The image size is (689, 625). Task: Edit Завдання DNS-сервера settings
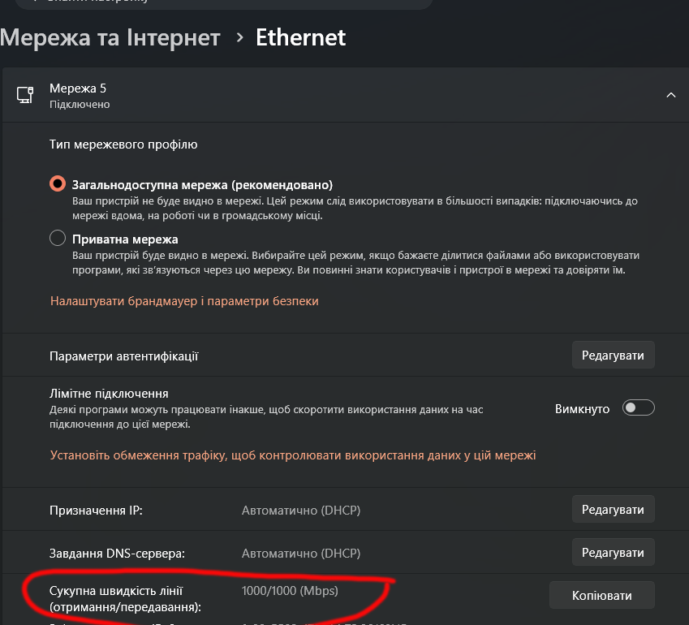(613, 553)
